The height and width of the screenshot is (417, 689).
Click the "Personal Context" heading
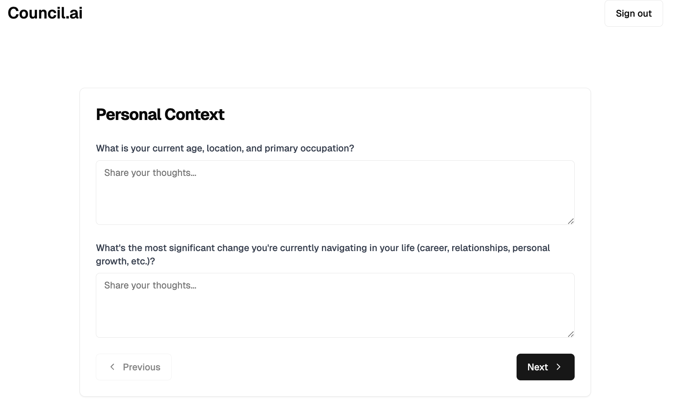[160, 114]
